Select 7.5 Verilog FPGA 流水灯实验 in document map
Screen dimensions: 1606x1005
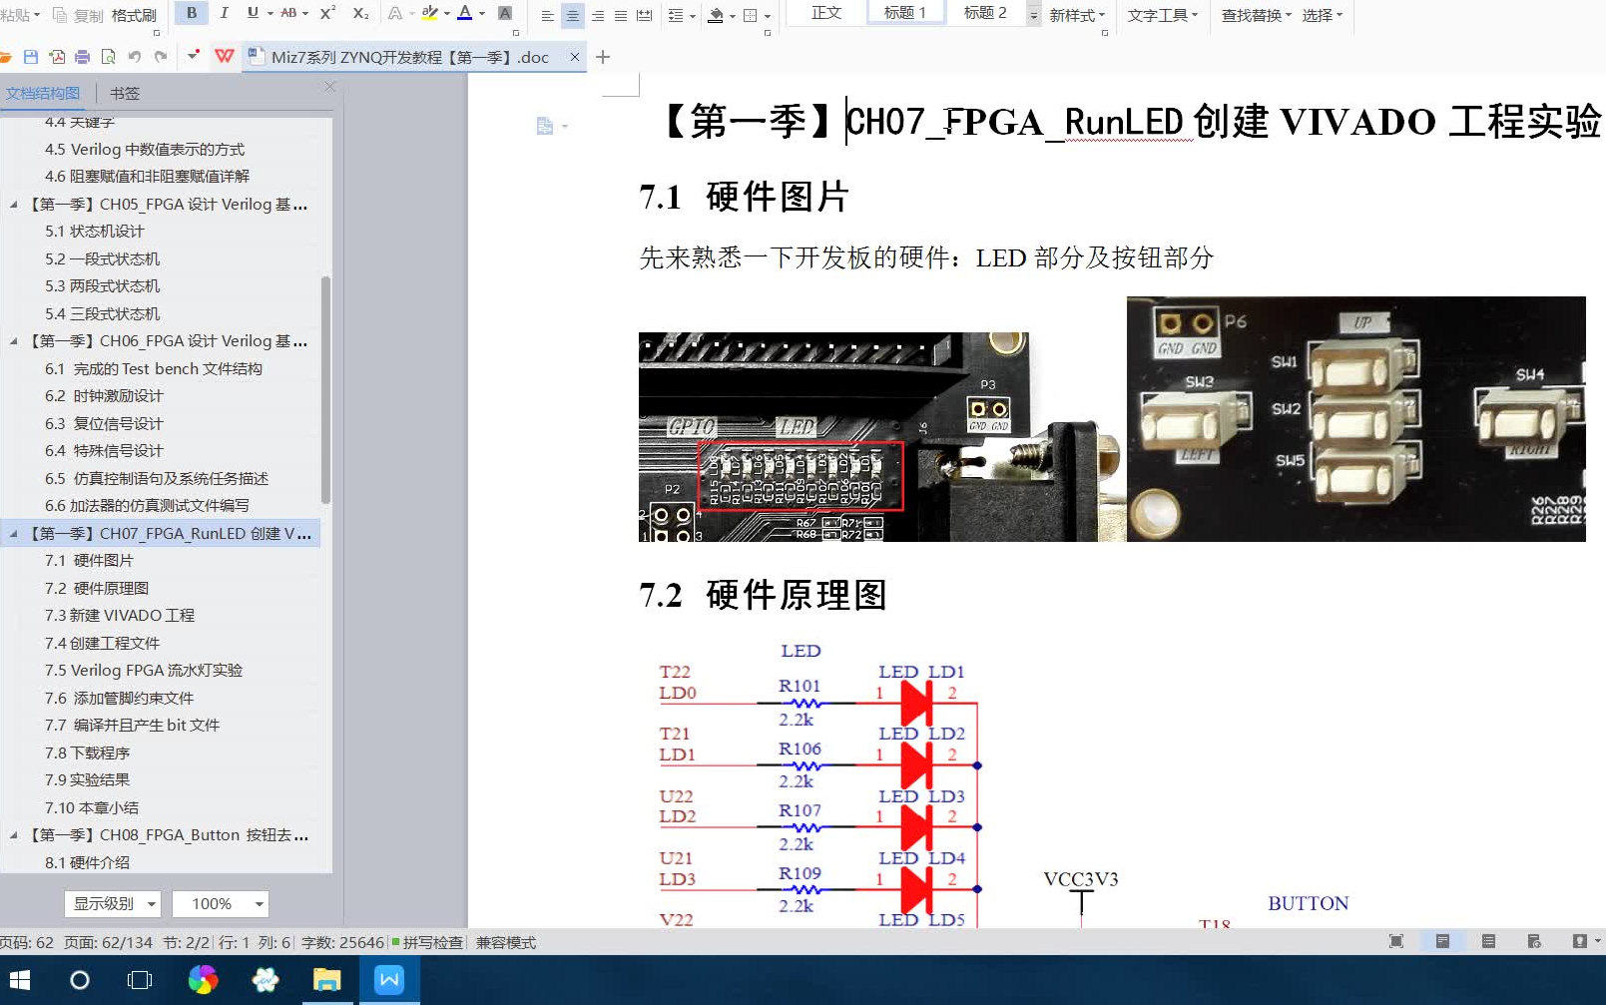145,670
